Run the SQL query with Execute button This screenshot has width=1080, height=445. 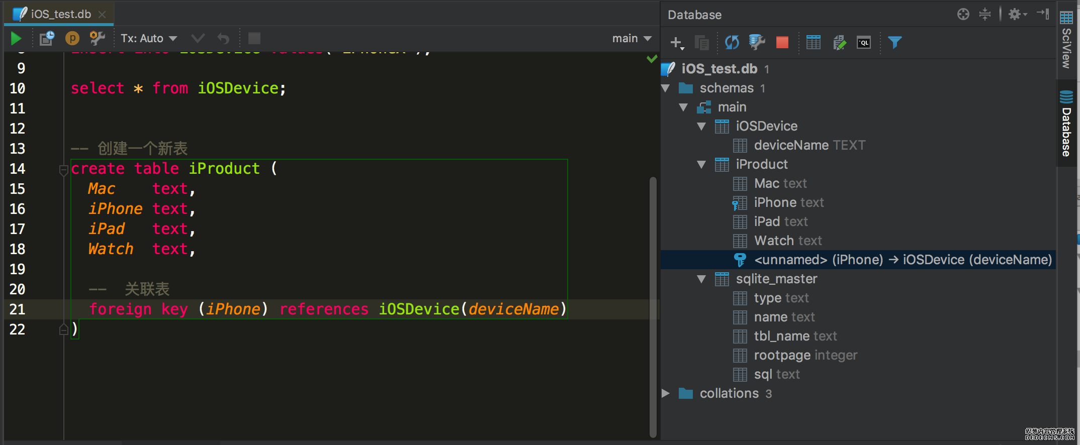click(16, 39)
